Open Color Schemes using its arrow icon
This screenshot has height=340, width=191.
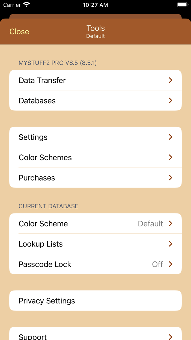[x=171, y=157]
